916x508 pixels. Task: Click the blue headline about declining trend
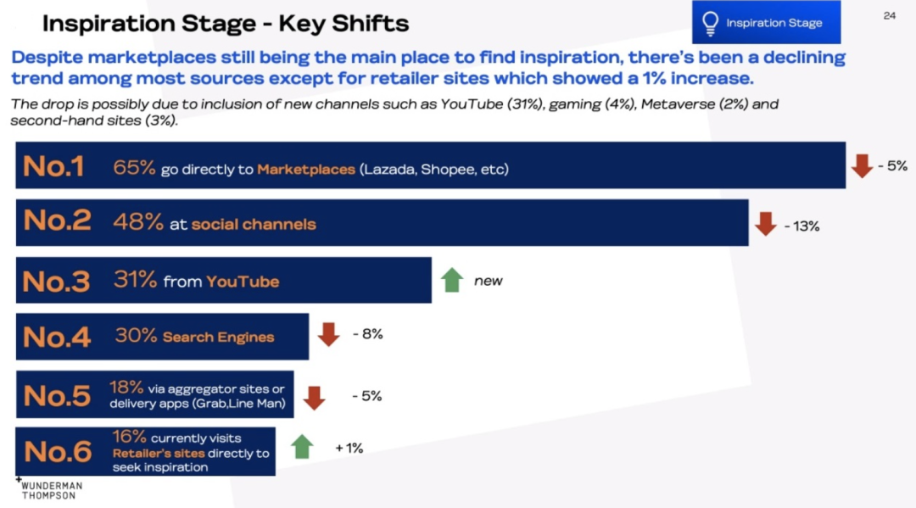428,68
